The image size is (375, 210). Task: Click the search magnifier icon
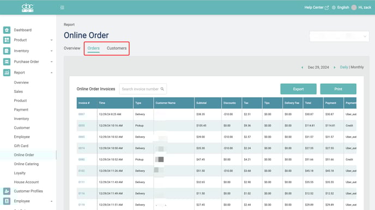[x=162, y=89]
